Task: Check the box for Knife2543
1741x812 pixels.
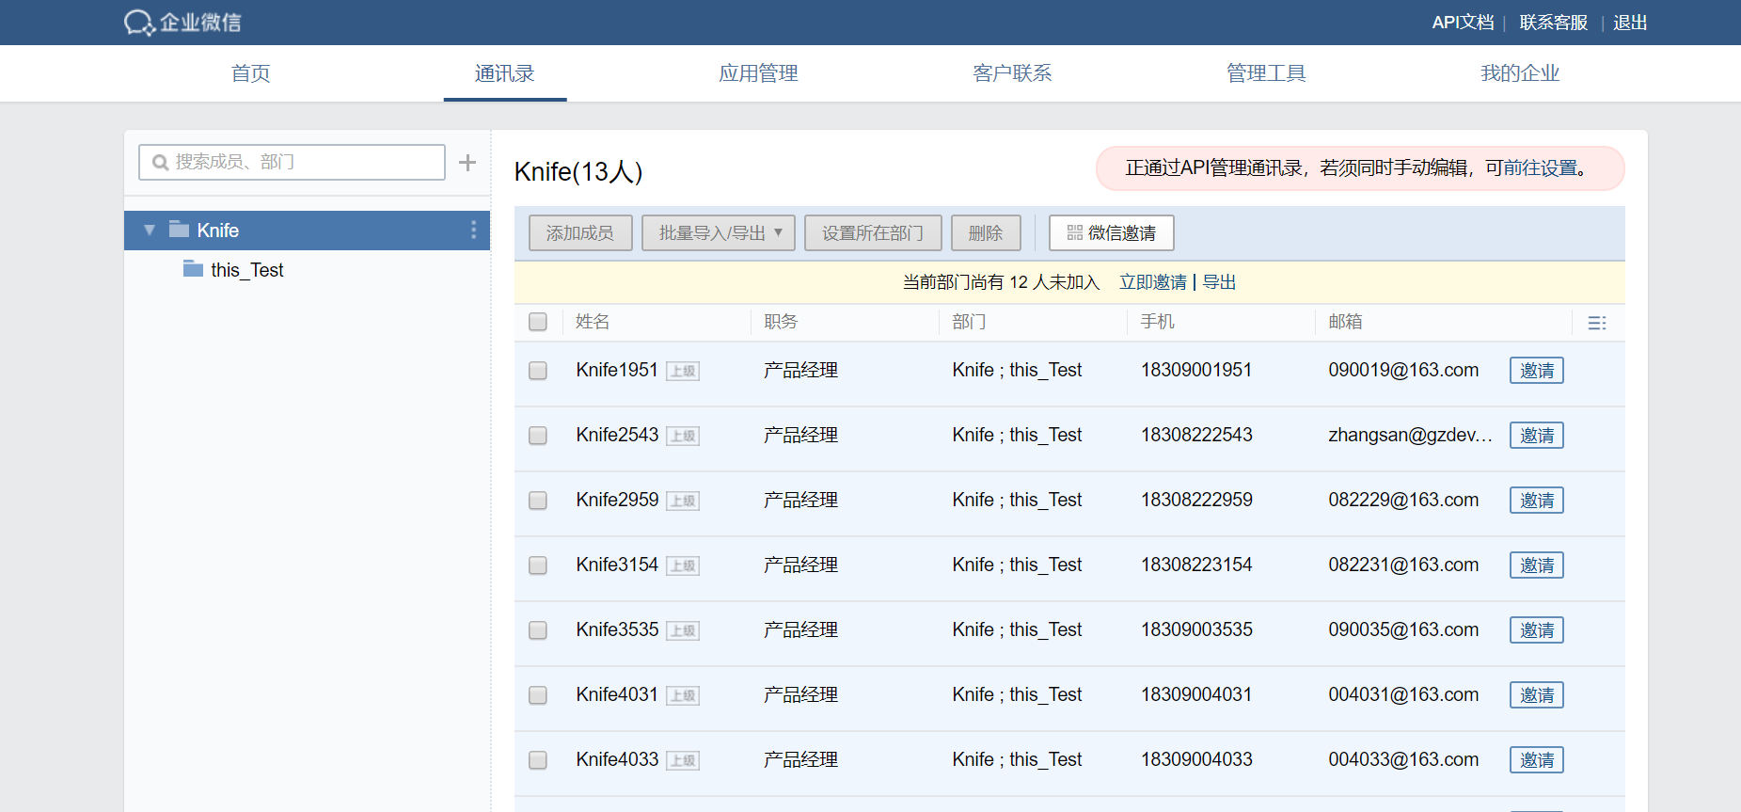Action: point(538,436)
